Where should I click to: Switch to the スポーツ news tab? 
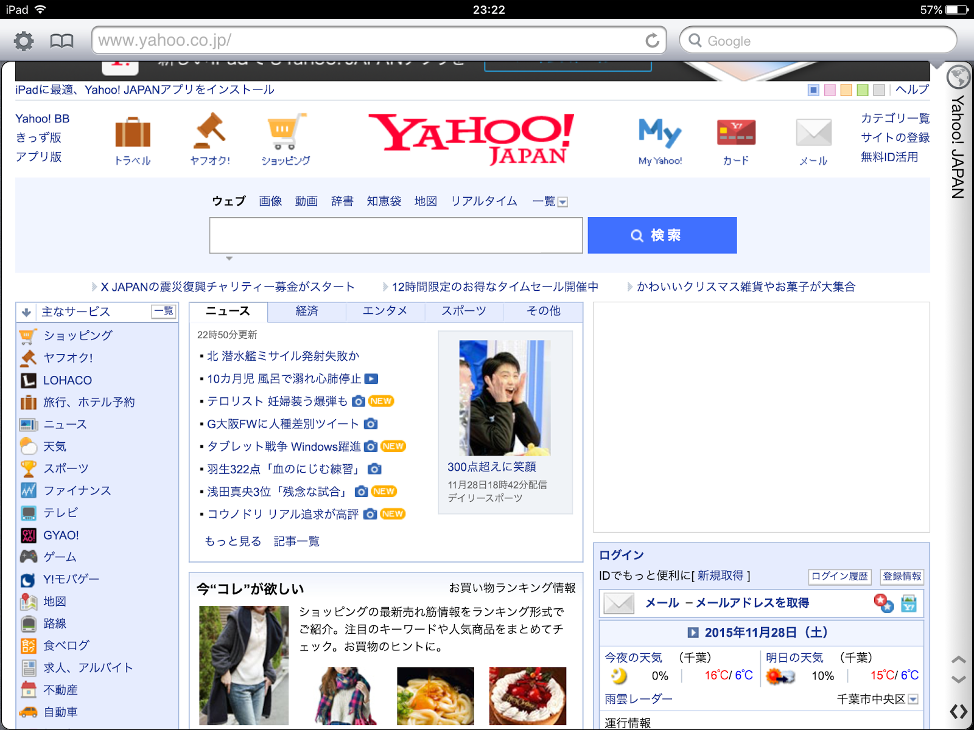[x=464, y=311]
